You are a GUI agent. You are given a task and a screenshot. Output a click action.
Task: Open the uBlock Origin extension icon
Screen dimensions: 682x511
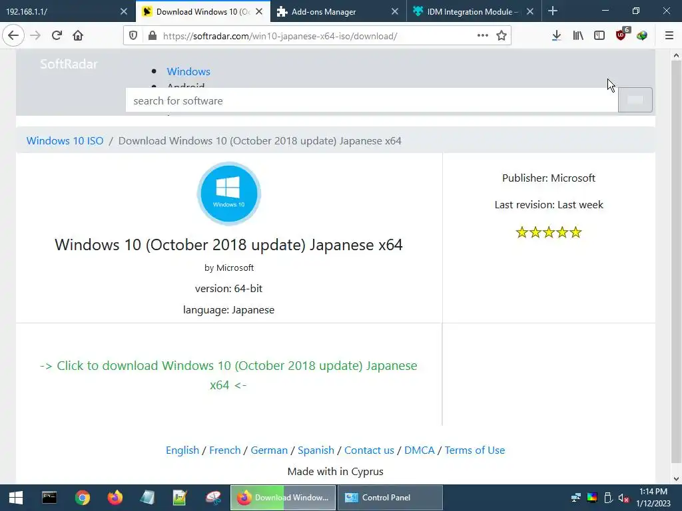[622, 35]
